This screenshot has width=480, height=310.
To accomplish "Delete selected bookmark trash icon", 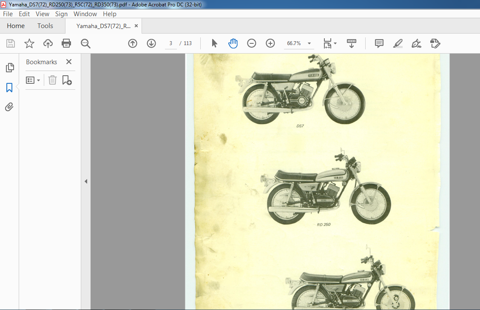I will 52,80.
